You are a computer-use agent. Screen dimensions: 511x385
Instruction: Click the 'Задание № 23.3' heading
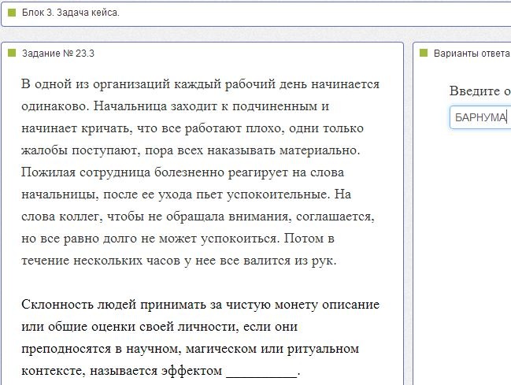[58, 53]
